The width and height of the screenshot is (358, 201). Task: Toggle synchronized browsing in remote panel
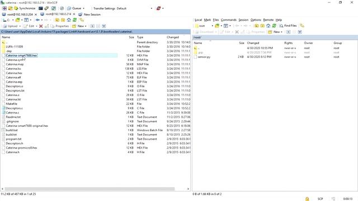pos(302,26)
